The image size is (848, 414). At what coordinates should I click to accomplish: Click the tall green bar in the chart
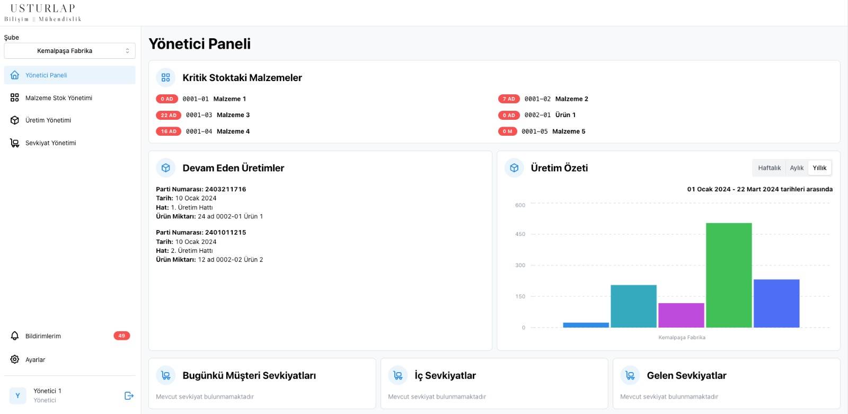click(729, 275)
